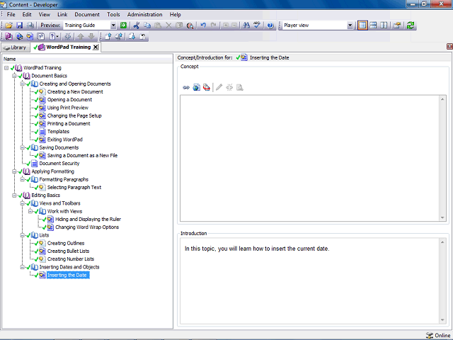Click the blue Help question mark icon
Image resolution: width=453 pixels, height=340 pixels.
[x=270, y=25]
